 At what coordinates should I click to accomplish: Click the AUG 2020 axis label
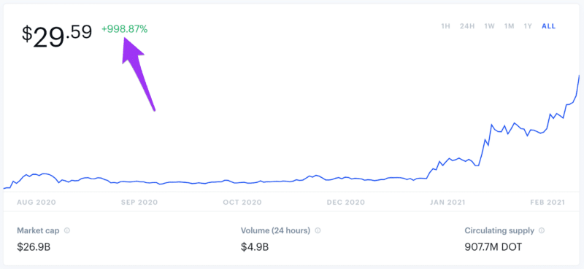tap(36, 203)
